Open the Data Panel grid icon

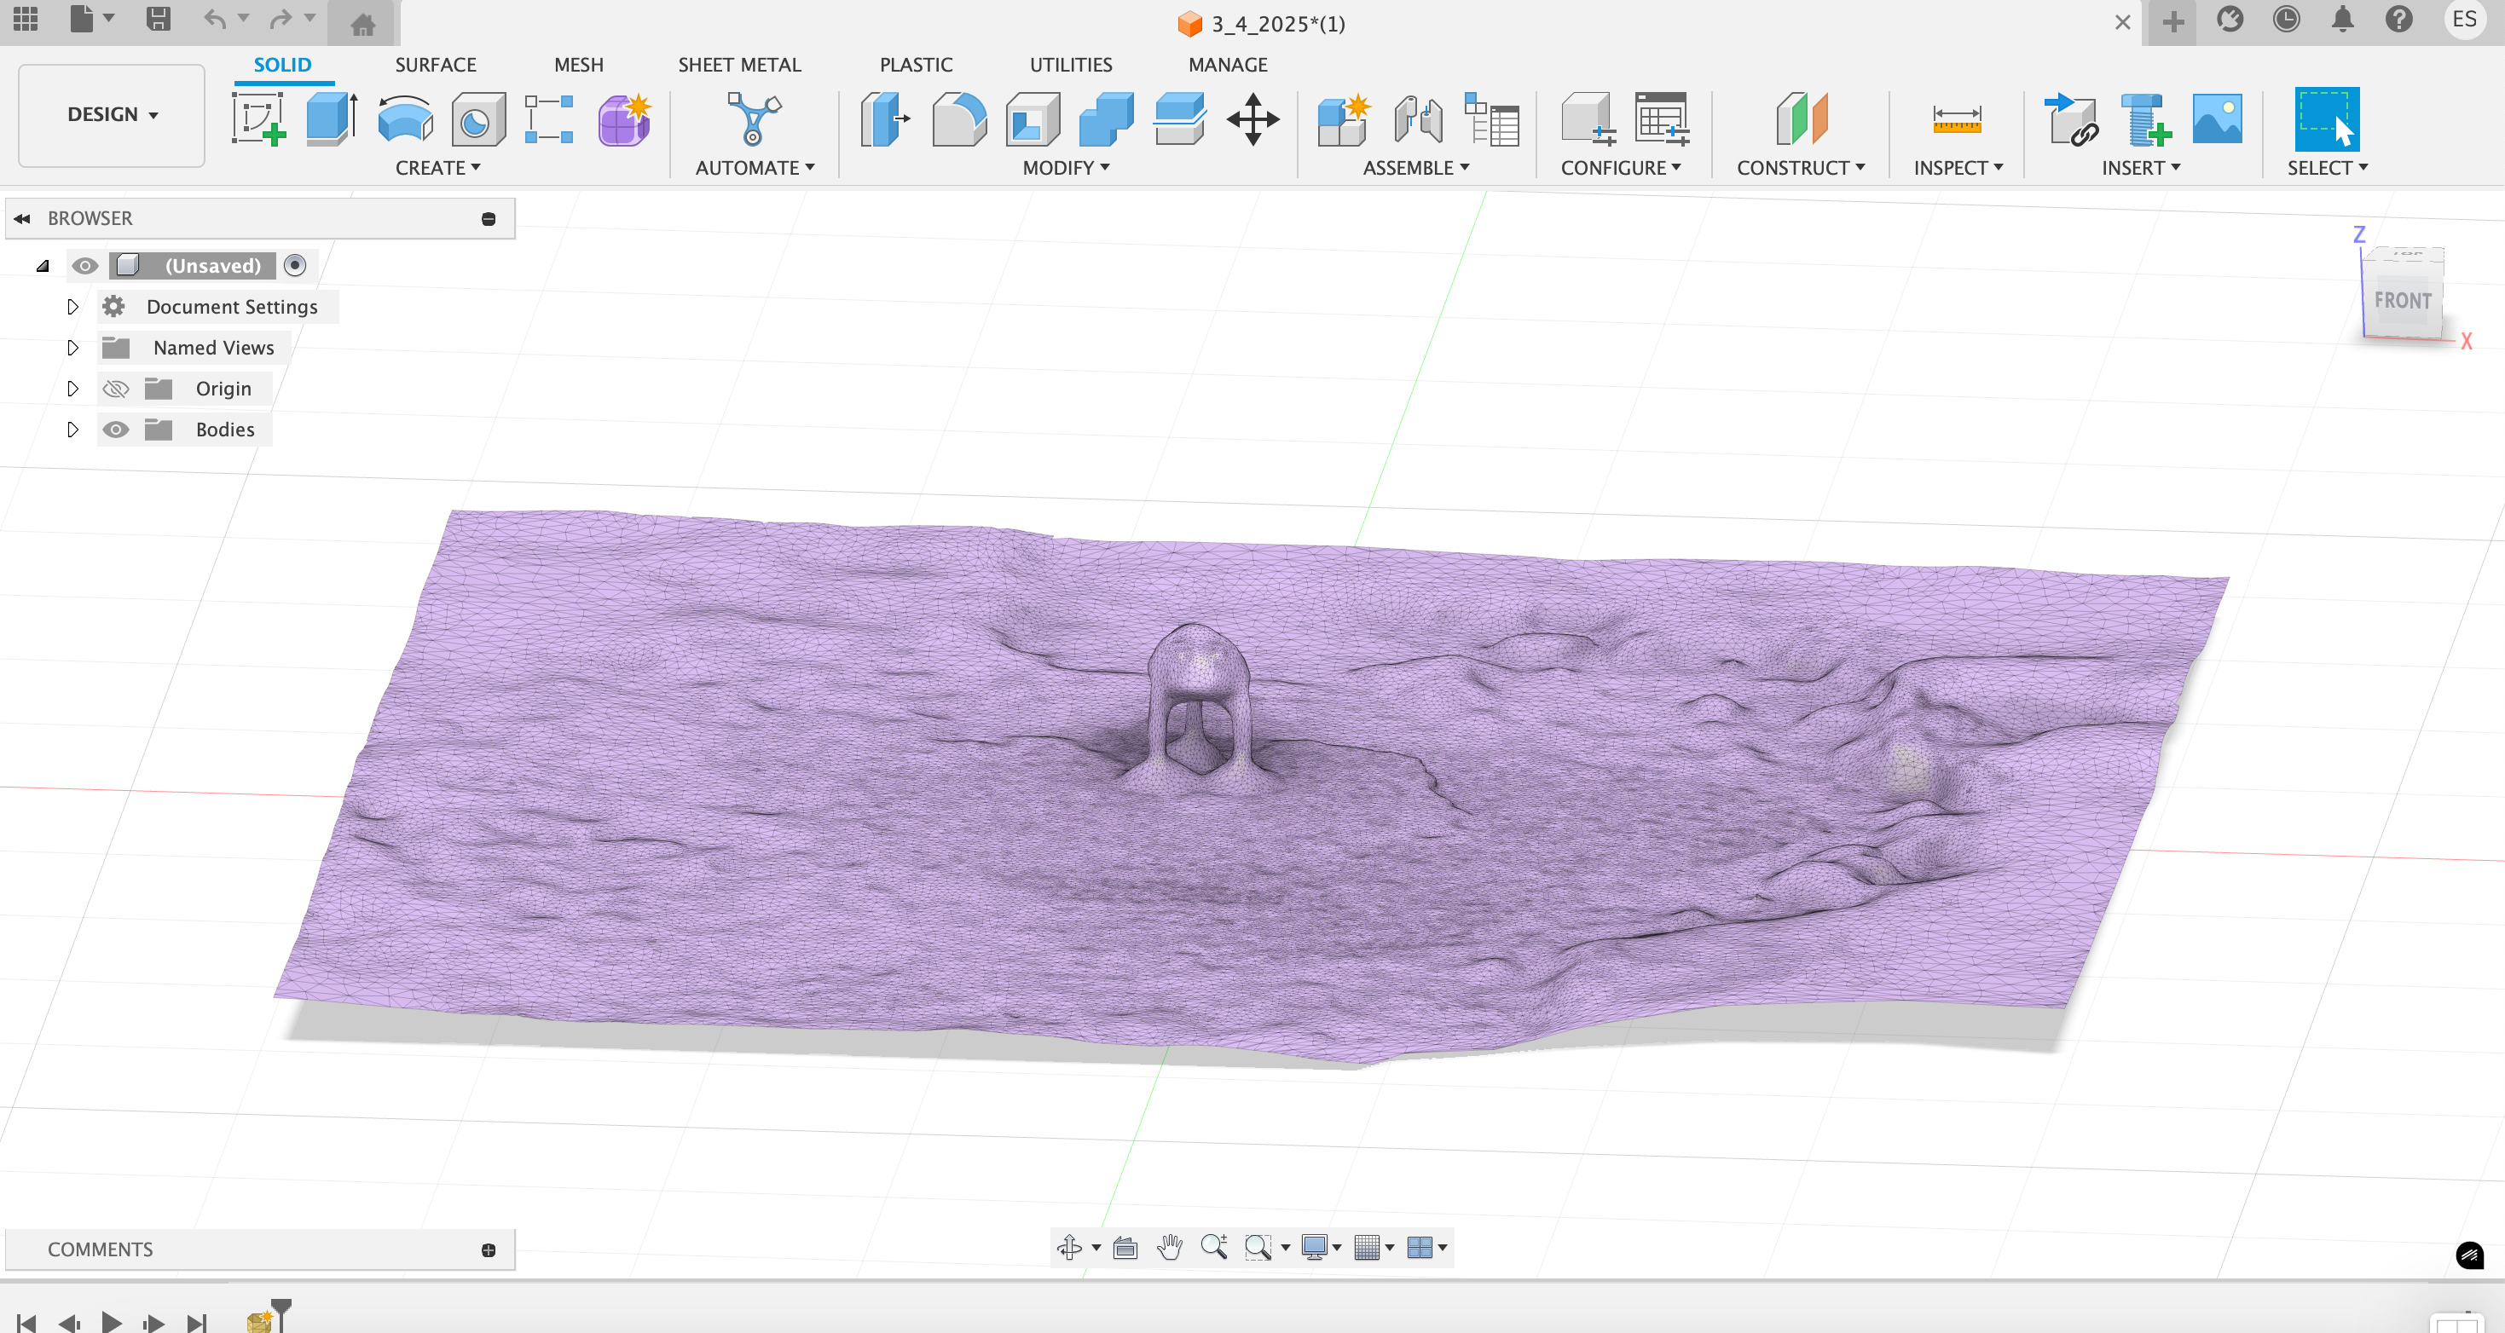[x=26, y=20]
